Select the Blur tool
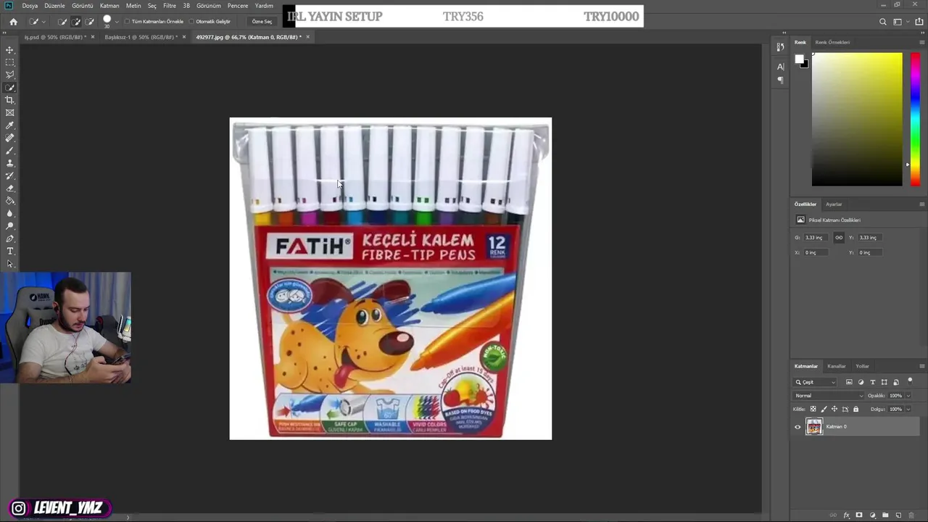Screen dimensions: 928x522 pos(10,213)
